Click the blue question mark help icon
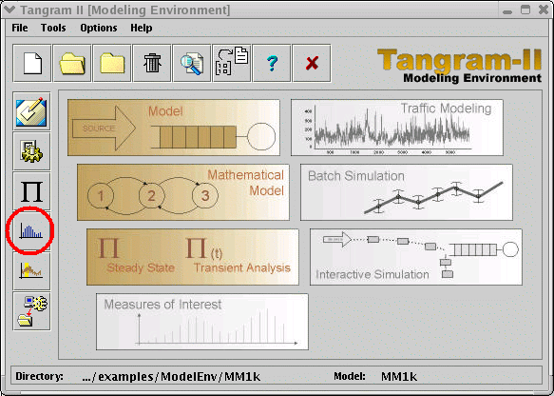 272,64
